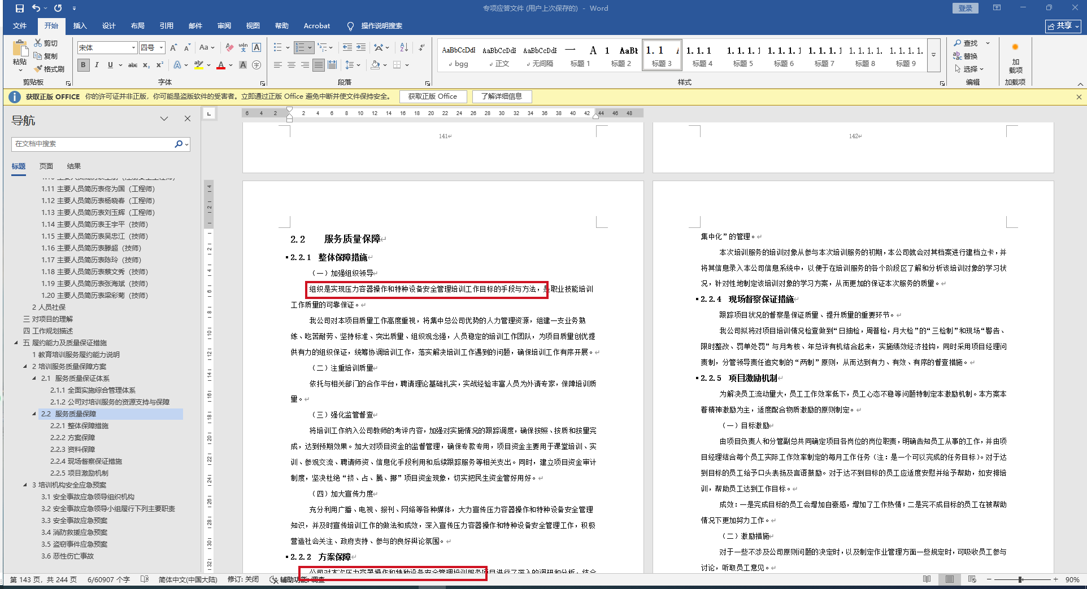This screenshot has height=589, width=1087.
Task: Click the Paste clipboard icon
Action: tap(20, 50)
